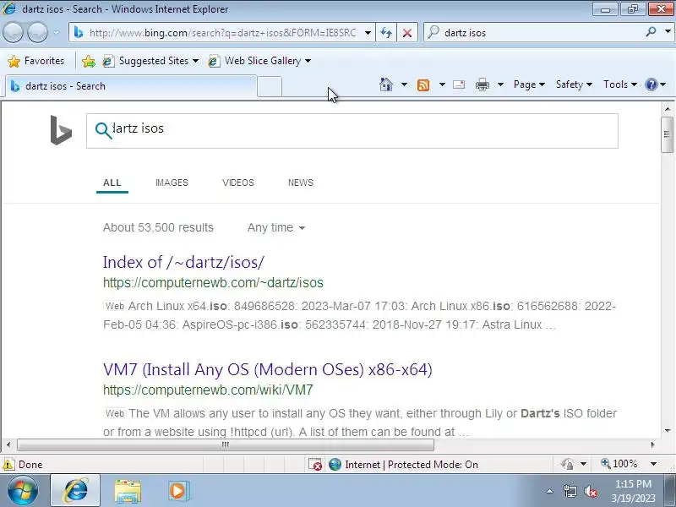
Task: Click vertical scrollbar down arrow
Action: [667, 431]
